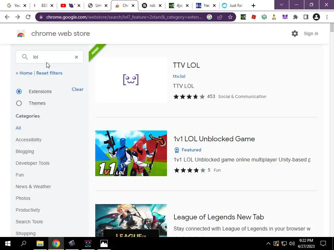Open File Explorer from the taskbar
Image resolution: width=334 pixels, height=250 pixels.
pos(40,243)
